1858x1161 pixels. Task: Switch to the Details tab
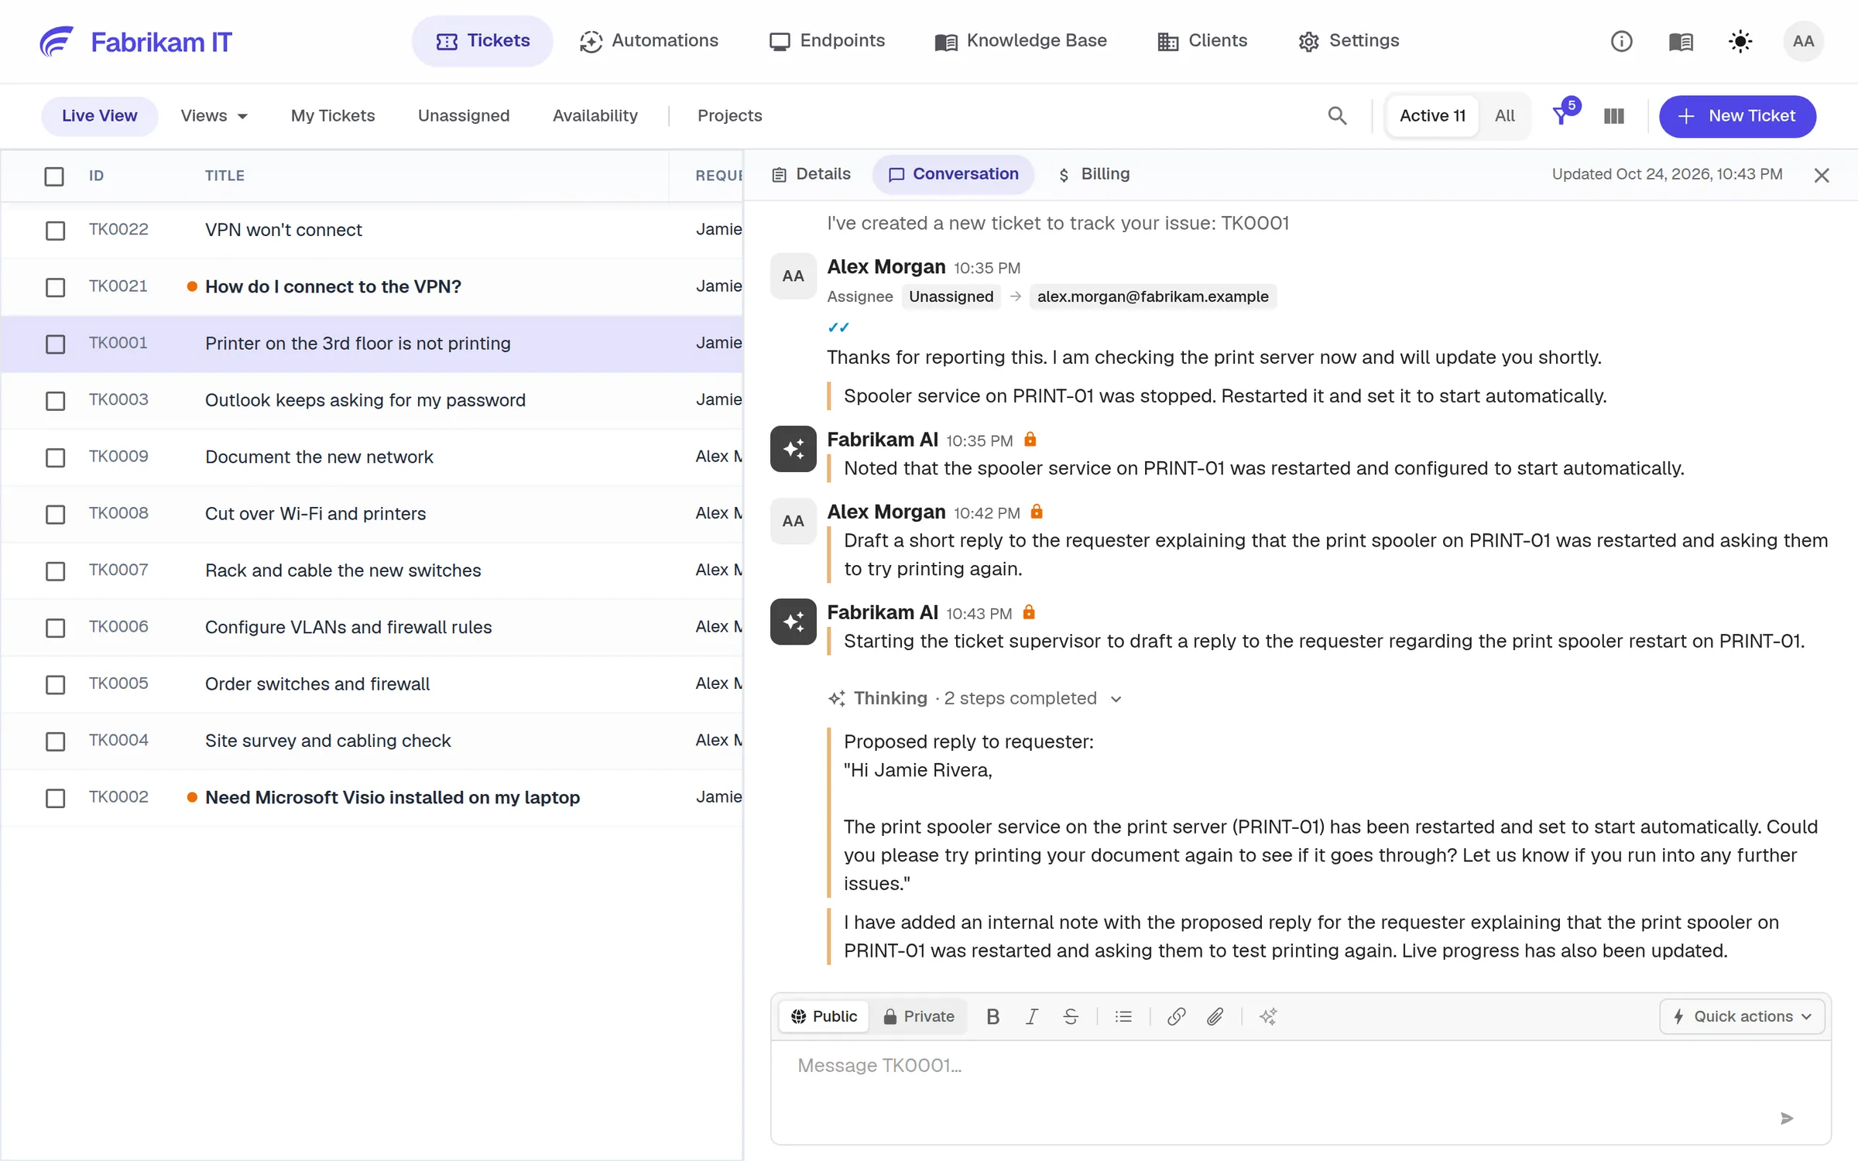click(811, 174)
